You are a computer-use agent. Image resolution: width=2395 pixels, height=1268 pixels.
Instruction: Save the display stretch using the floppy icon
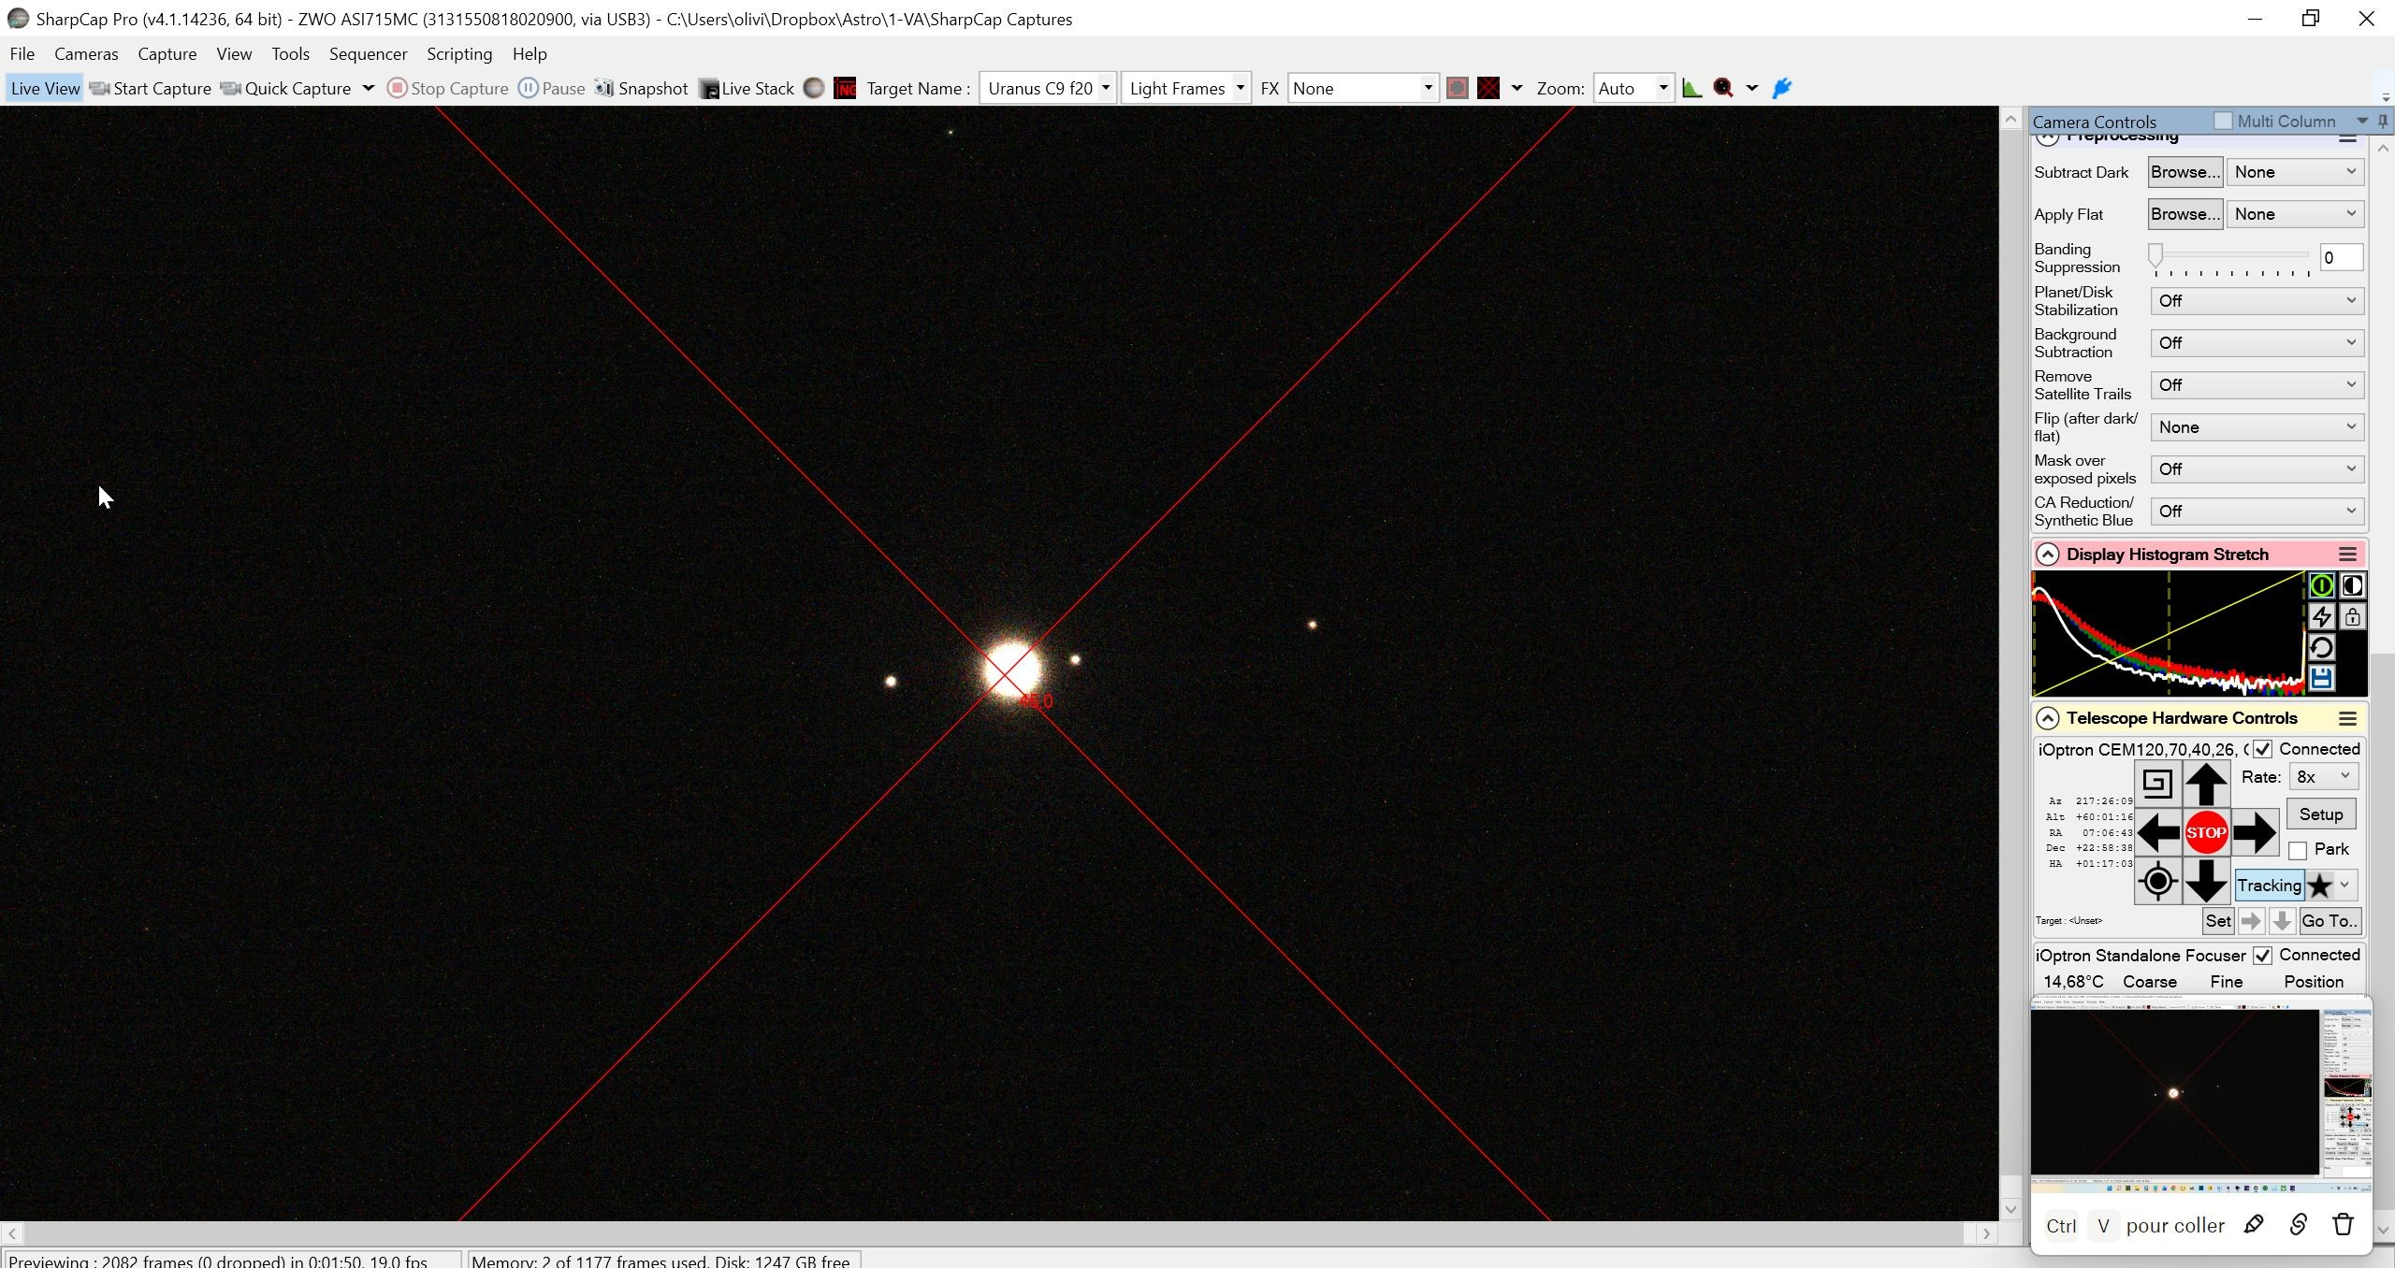pyautogui.click(x=2320, y=678)
